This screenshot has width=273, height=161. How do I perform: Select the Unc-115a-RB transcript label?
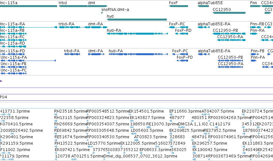[12, 30]
